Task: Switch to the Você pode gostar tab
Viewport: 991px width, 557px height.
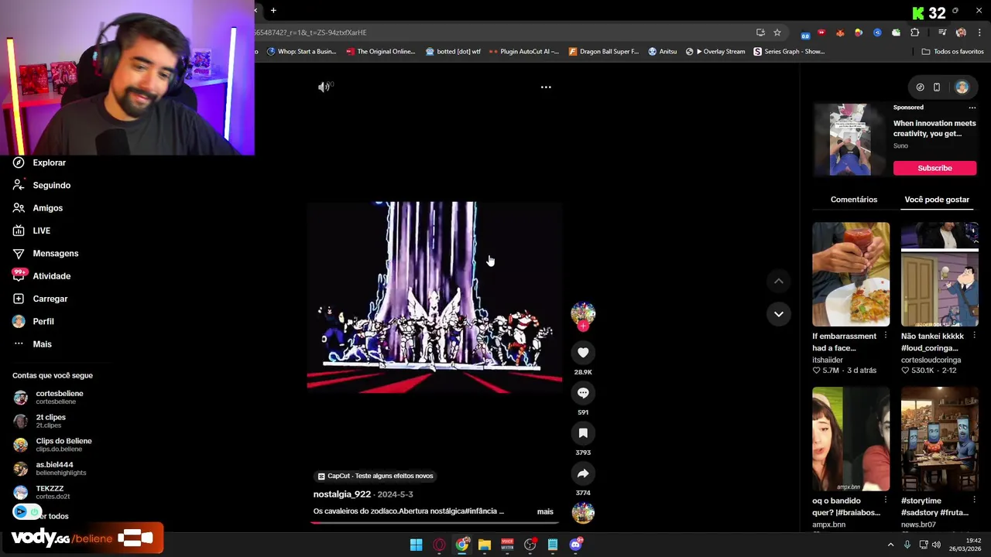Action: coord(937,200)
